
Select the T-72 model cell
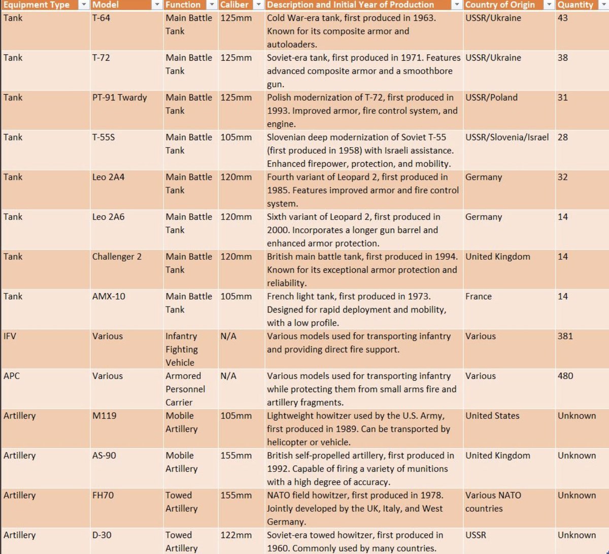click(127, 71)
